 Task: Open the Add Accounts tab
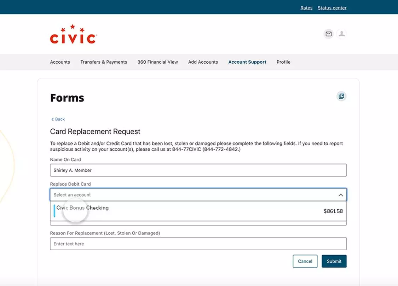pos(203,62)
